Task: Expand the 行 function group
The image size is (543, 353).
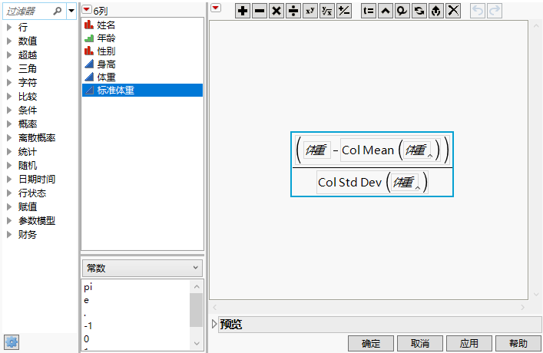Action: coord(9,27)
